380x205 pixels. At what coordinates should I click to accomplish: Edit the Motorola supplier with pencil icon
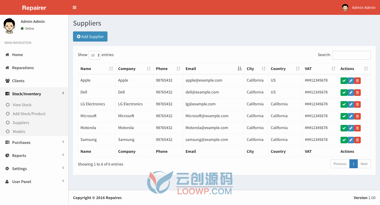351,128
